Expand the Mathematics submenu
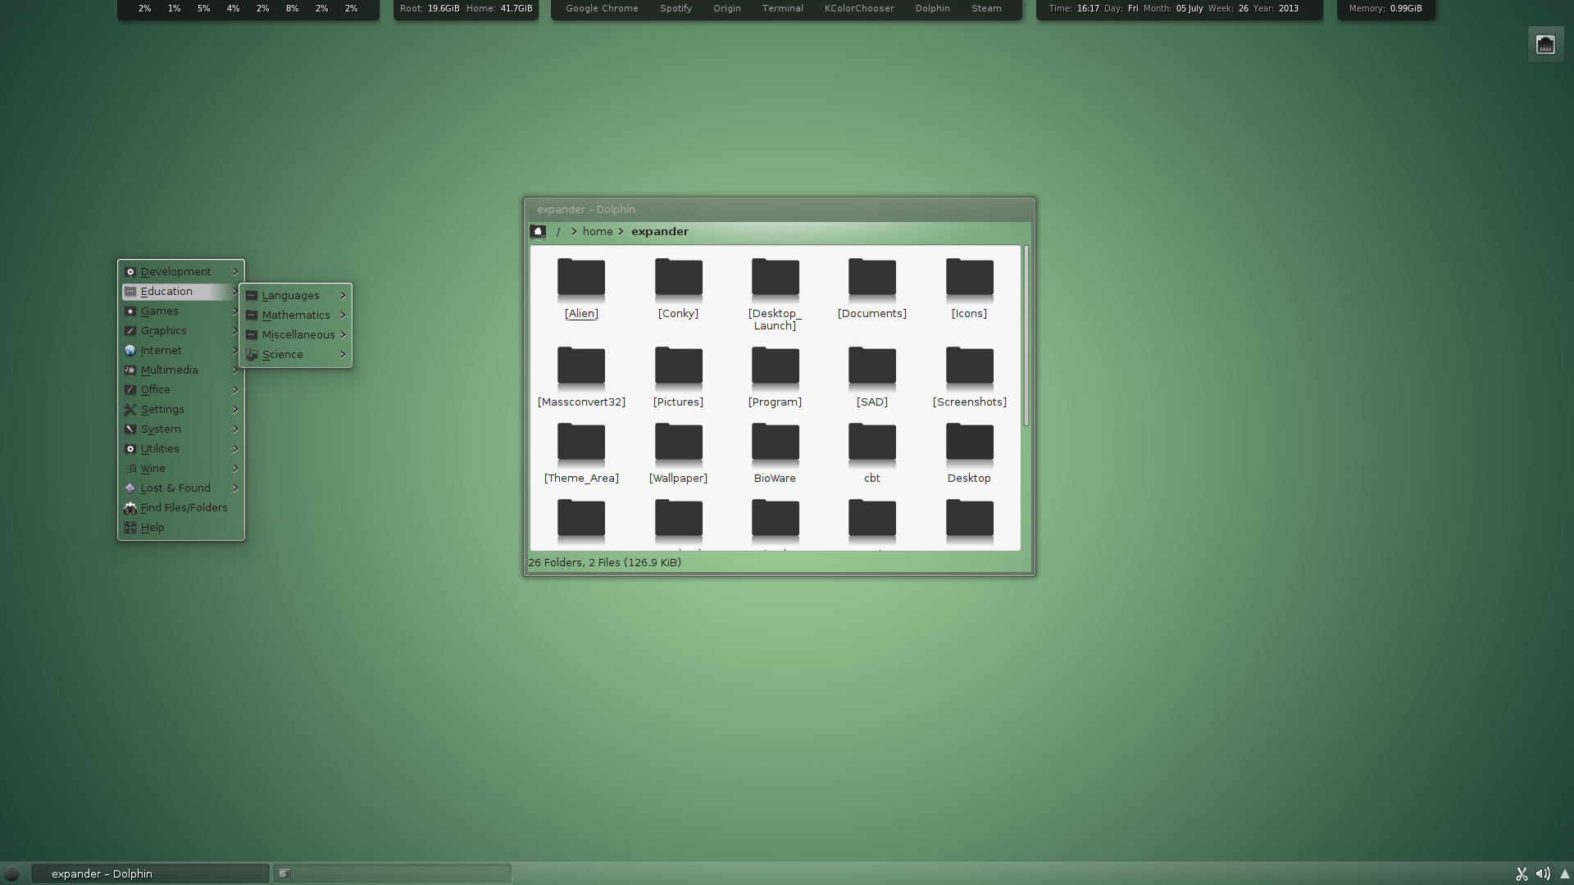 tap(296, 315)
